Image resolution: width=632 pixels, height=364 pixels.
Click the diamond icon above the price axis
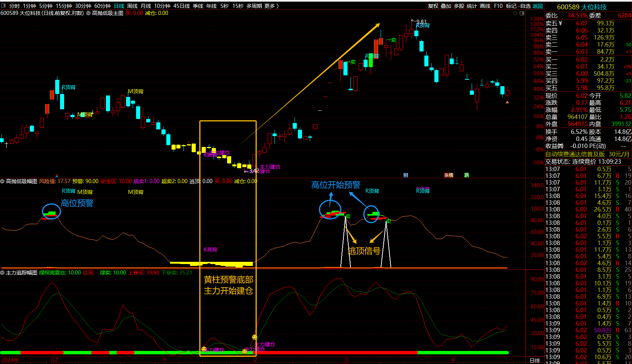515,13
